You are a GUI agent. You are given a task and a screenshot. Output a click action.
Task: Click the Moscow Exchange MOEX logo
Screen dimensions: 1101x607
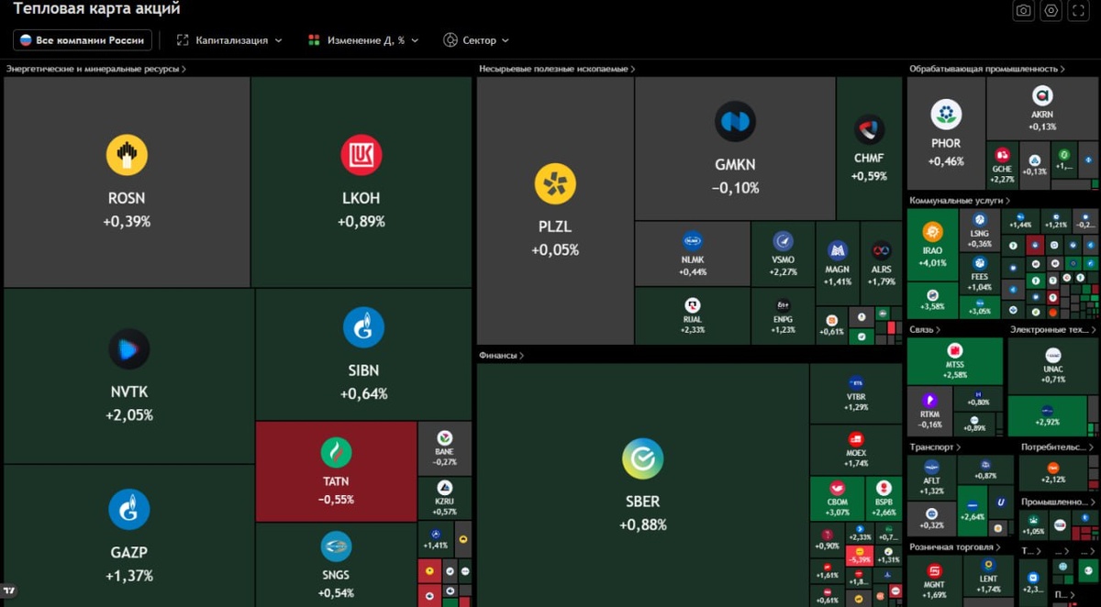[x=856, y=439]
